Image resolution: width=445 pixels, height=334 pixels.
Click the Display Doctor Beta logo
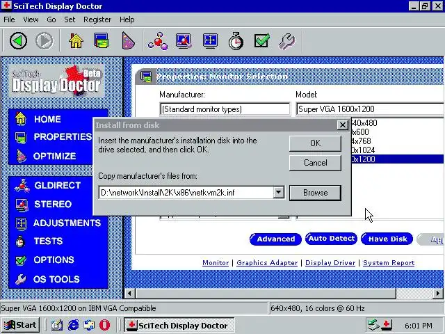coord(56,81)
